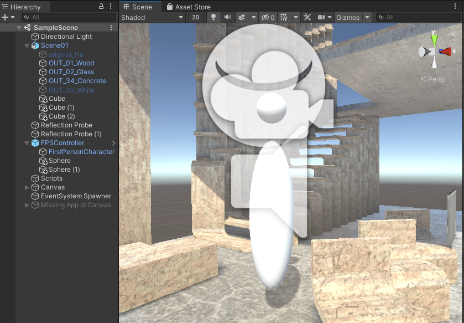Expand the Canvas object in the hierarchy
The width and height of the screenshot is (464, 323).
click(27, 187)
